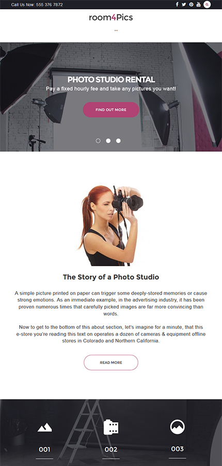This screenshot has width=222, height=466.
Task: Select the third slider dot
Action: coord(118,141)
